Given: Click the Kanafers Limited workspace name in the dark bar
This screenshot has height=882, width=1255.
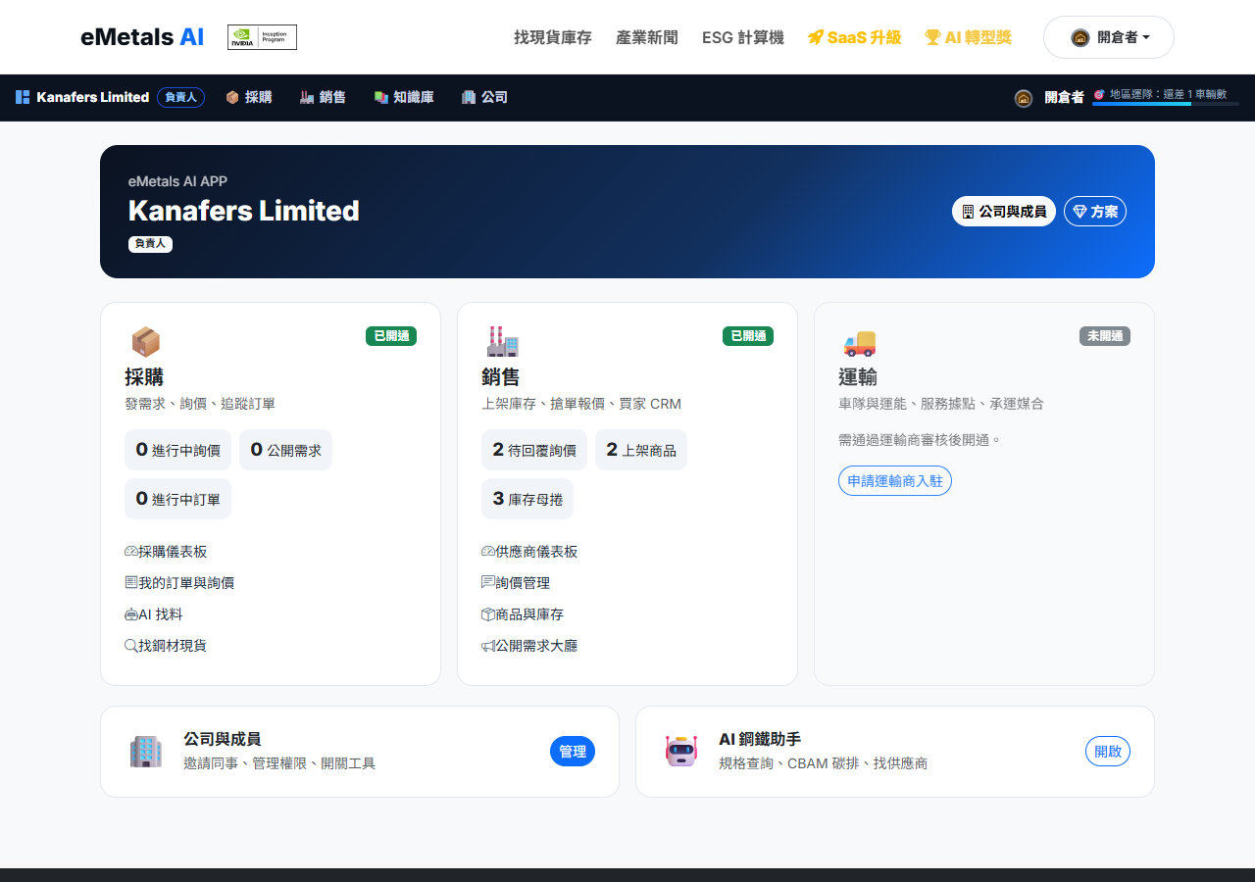Looking at the screenshot, I should click(x=92, y=97).
